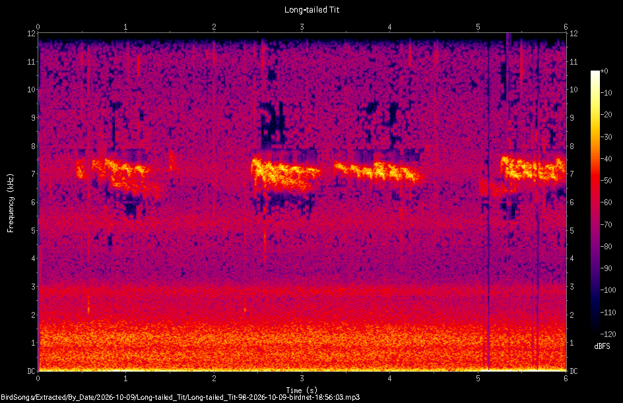623x403 pixels.
Task: Click the dBFS color scale gradient bar
Action: [x=595, y=202]
